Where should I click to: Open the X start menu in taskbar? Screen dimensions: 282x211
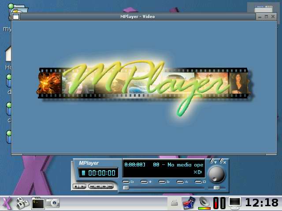[x=7, y=203]
